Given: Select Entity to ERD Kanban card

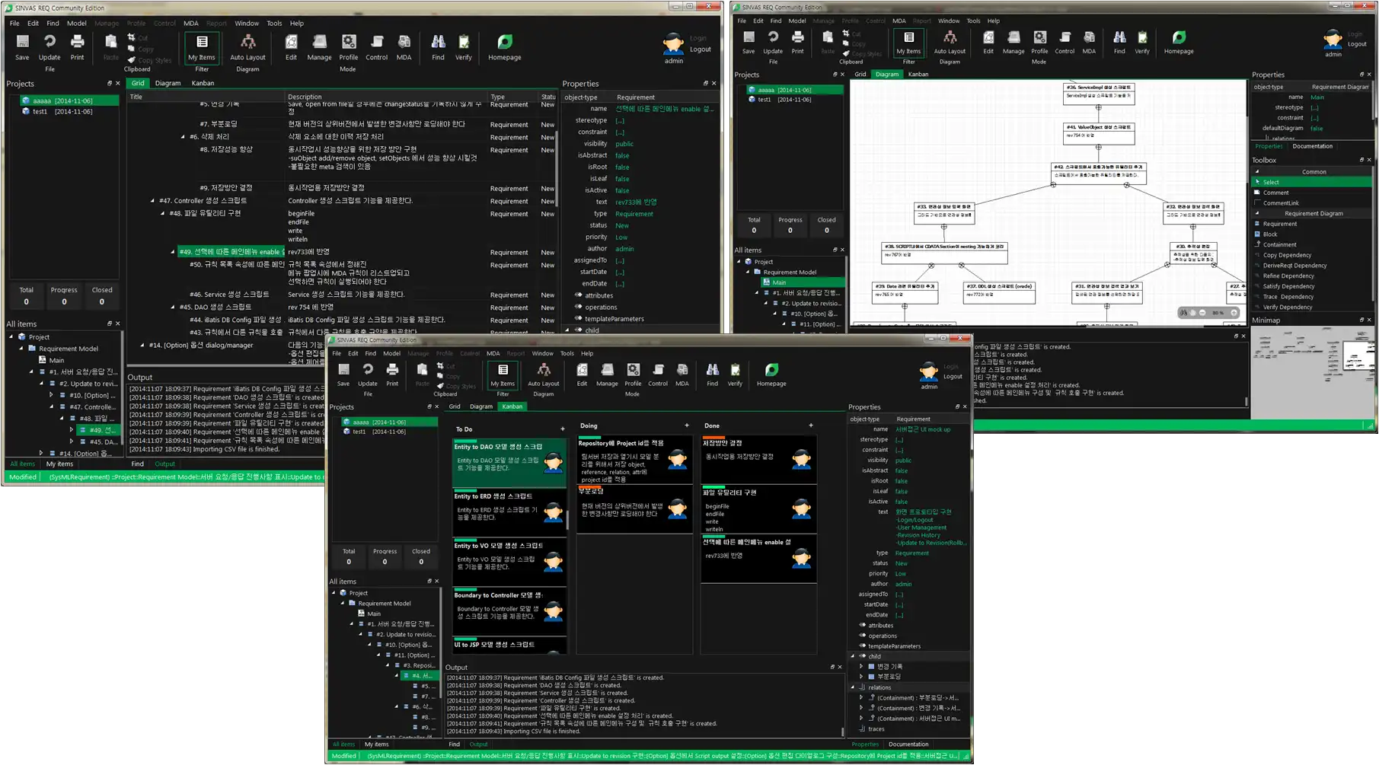Looking at the screenshot, I should click(x=509, y=512).
